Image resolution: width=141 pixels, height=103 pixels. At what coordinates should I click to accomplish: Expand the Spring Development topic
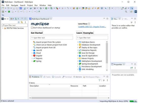click(77, 64)
